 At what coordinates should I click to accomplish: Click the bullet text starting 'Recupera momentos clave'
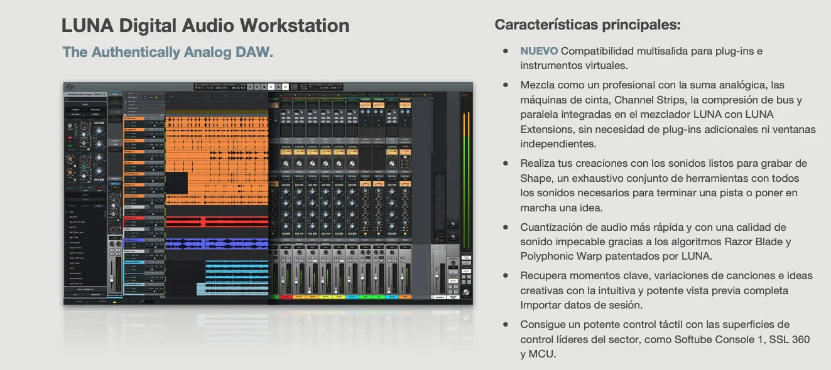[x=666, y=290]
